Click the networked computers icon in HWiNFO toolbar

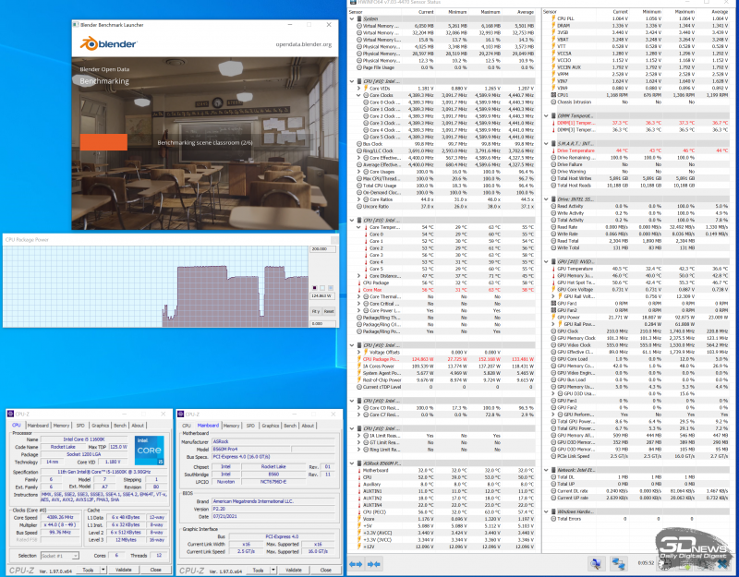click(x=617, y=563)
